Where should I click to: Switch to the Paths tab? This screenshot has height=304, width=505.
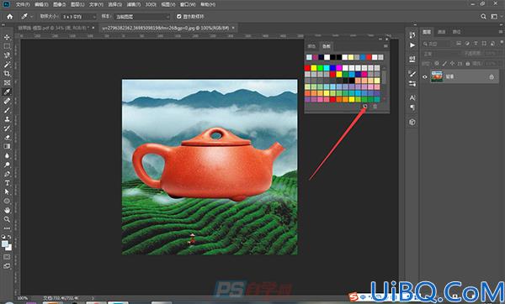click(456, 32)
